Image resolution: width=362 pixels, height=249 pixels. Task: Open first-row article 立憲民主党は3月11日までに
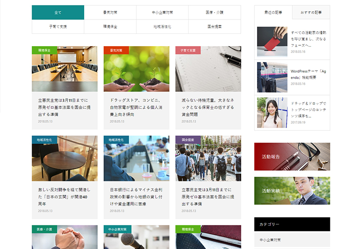pos(64,107)
